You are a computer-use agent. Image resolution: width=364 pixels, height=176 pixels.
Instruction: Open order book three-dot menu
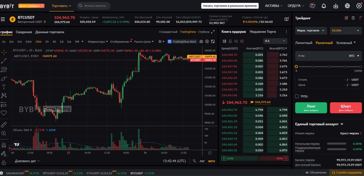(286, 32)
